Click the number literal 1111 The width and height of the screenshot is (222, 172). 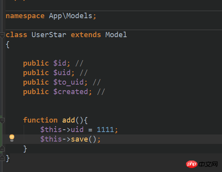(105, 130)
